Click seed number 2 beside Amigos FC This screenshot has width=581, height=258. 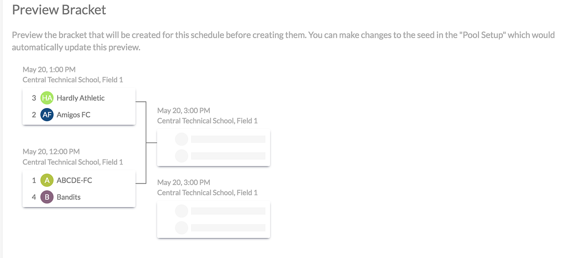(x=34, y=115)
